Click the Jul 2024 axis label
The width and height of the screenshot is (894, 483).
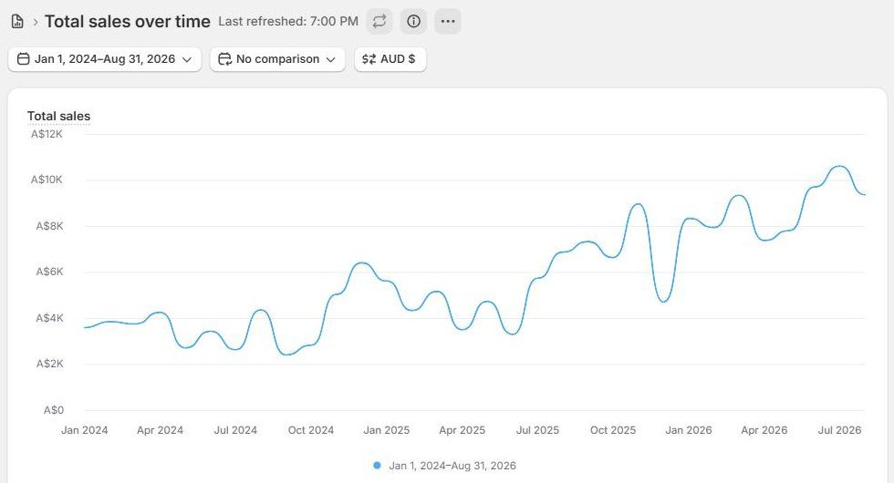235,430
